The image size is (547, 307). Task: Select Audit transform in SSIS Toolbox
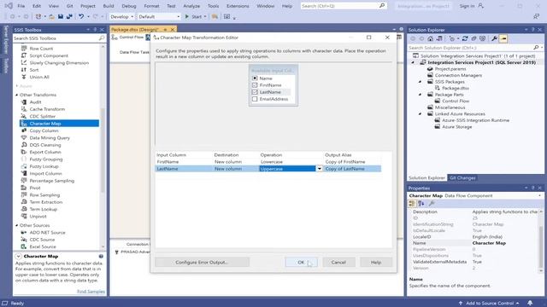coord(35,102)
